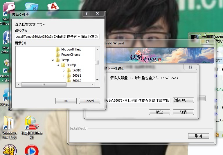Click Cancel in the folder selection dialog
Screen dimensions: 223x155
(89, 101)
